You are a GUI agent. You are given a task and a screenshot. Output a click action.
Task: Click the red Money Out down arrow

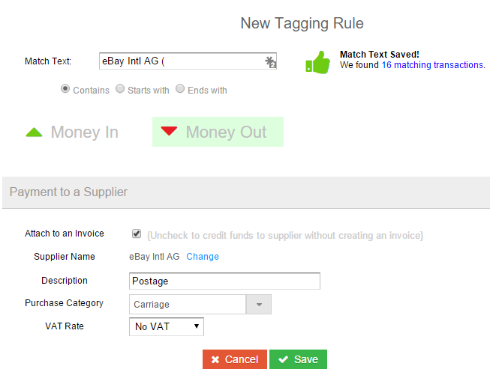click(x=169, y=131)
